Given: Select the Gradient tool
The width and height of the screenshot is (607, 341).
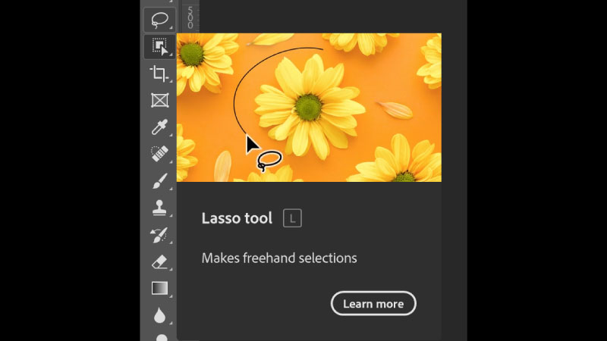Looking at the screenshot, I should click(159, 288).
